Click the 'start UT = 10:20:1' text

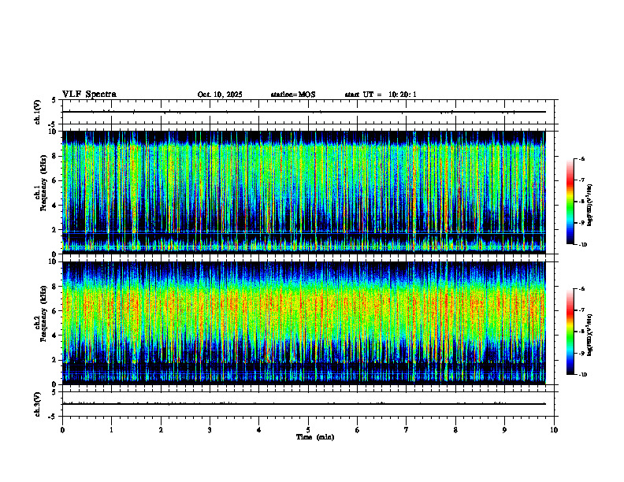tap(381, 95)
